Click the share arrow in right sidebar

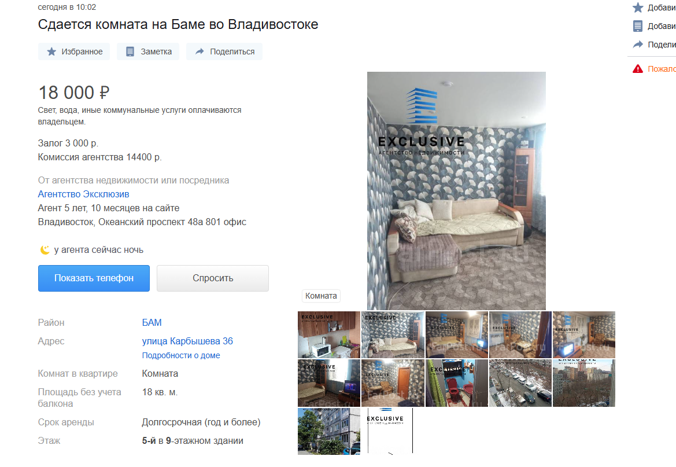(638, 45)
